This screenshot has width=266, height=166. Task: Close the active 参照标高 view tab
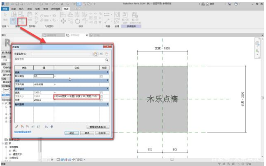(87, 35)
